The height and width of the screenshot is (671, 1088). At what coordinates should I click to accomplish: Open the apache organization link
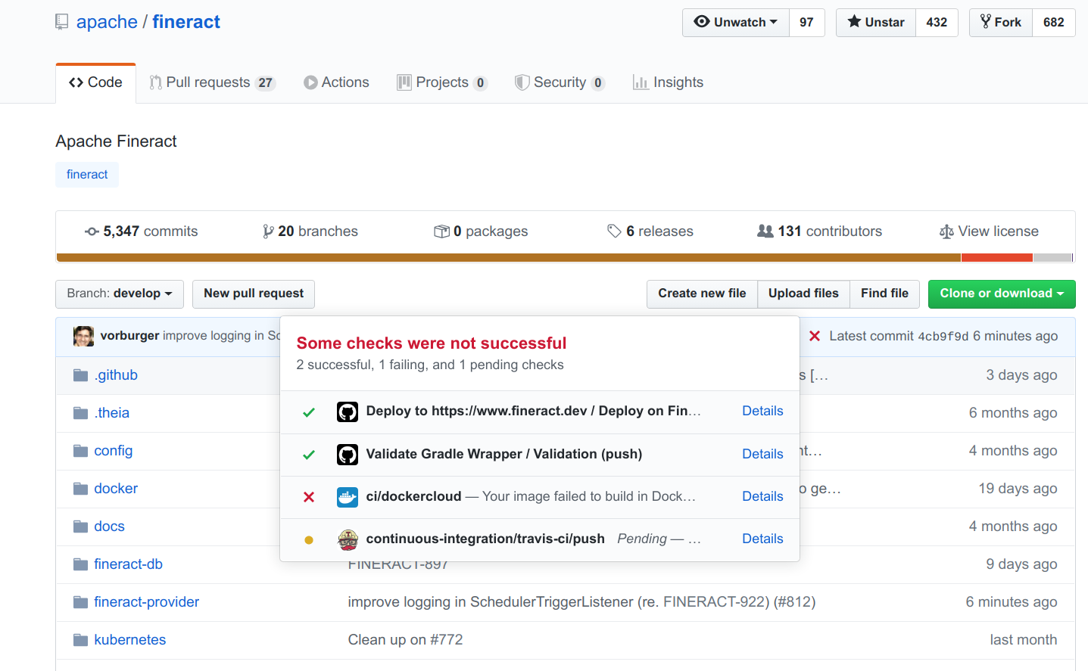pos(107,22)
